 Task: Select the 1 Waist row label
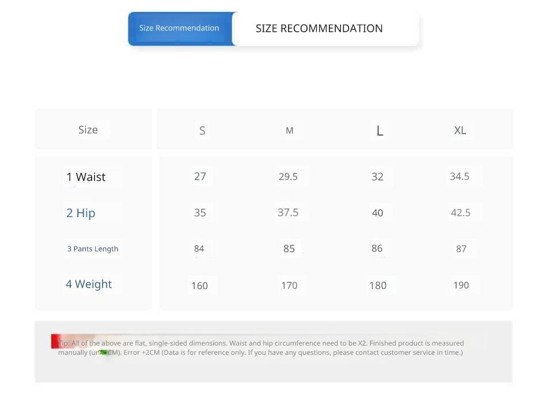point(86,177)
